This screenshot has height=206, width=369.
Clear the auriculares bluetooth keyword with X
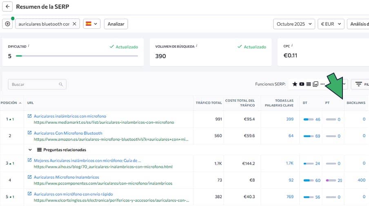74,24
